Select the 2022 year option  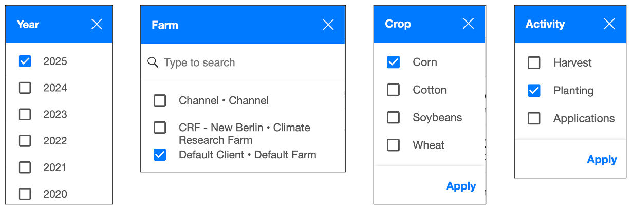click(x=25, y=141)
